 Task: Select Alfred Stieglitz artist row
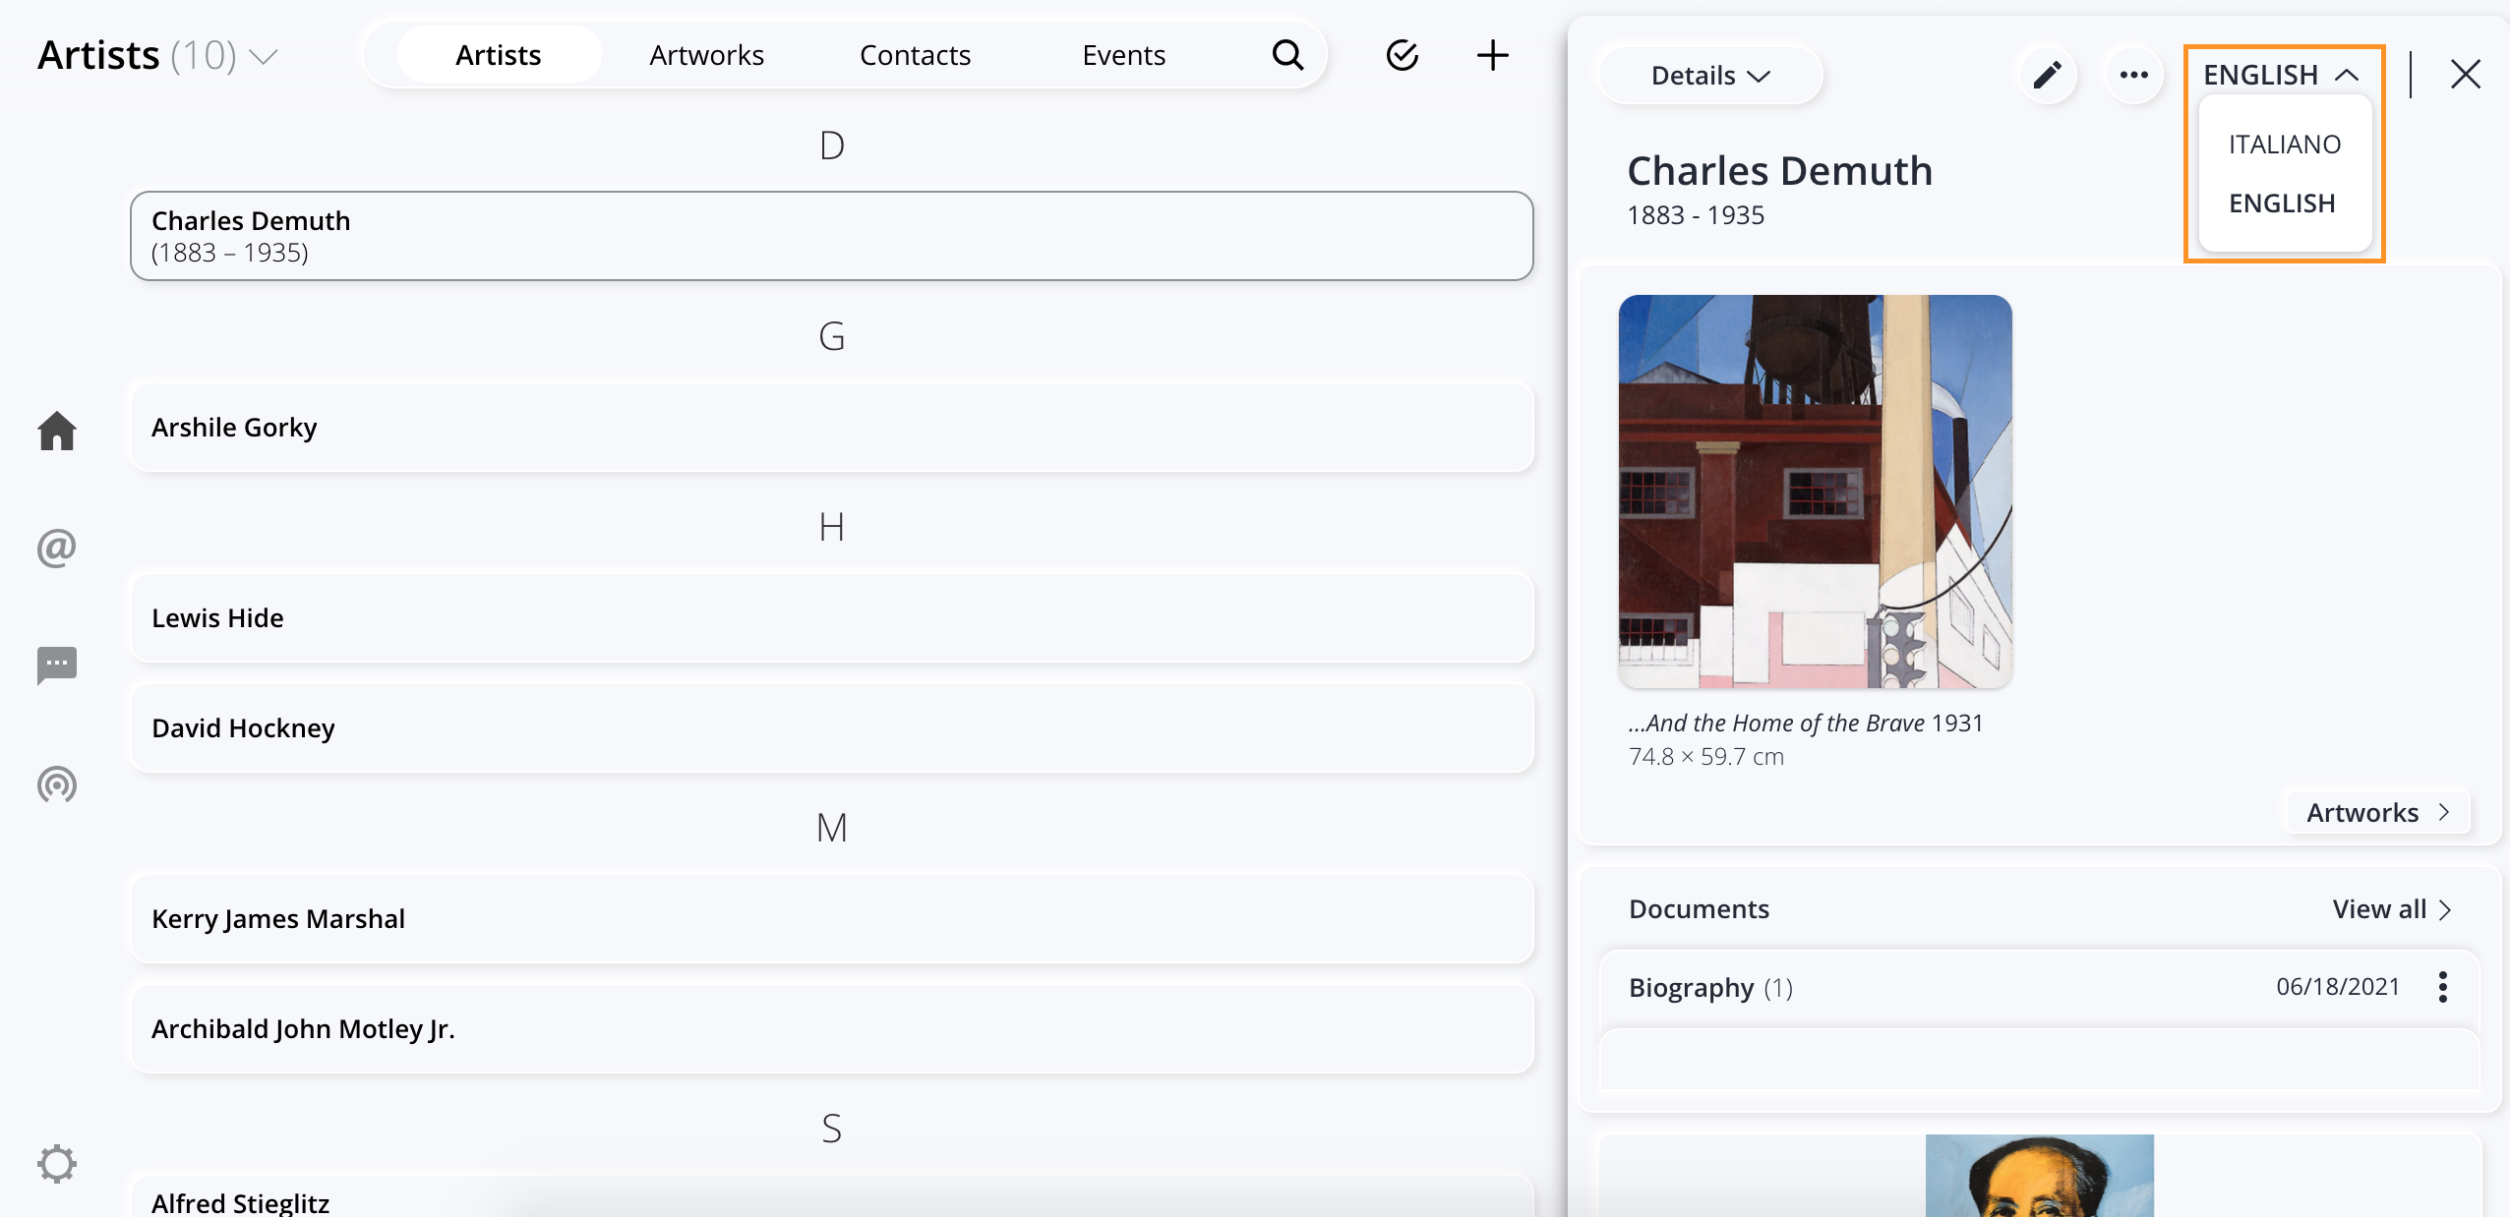832,1197
